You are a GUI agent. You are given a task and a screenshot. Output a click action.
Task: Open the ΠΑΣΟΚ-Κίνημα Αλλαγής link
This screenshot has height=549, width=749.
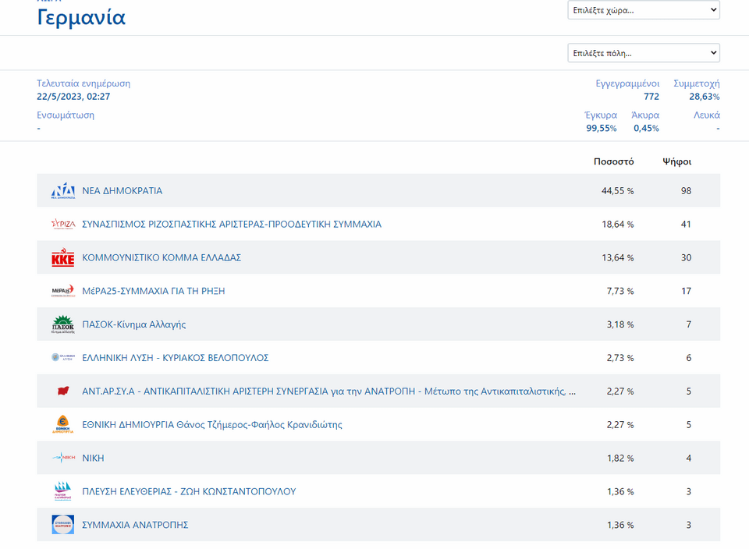coord(133,324)
